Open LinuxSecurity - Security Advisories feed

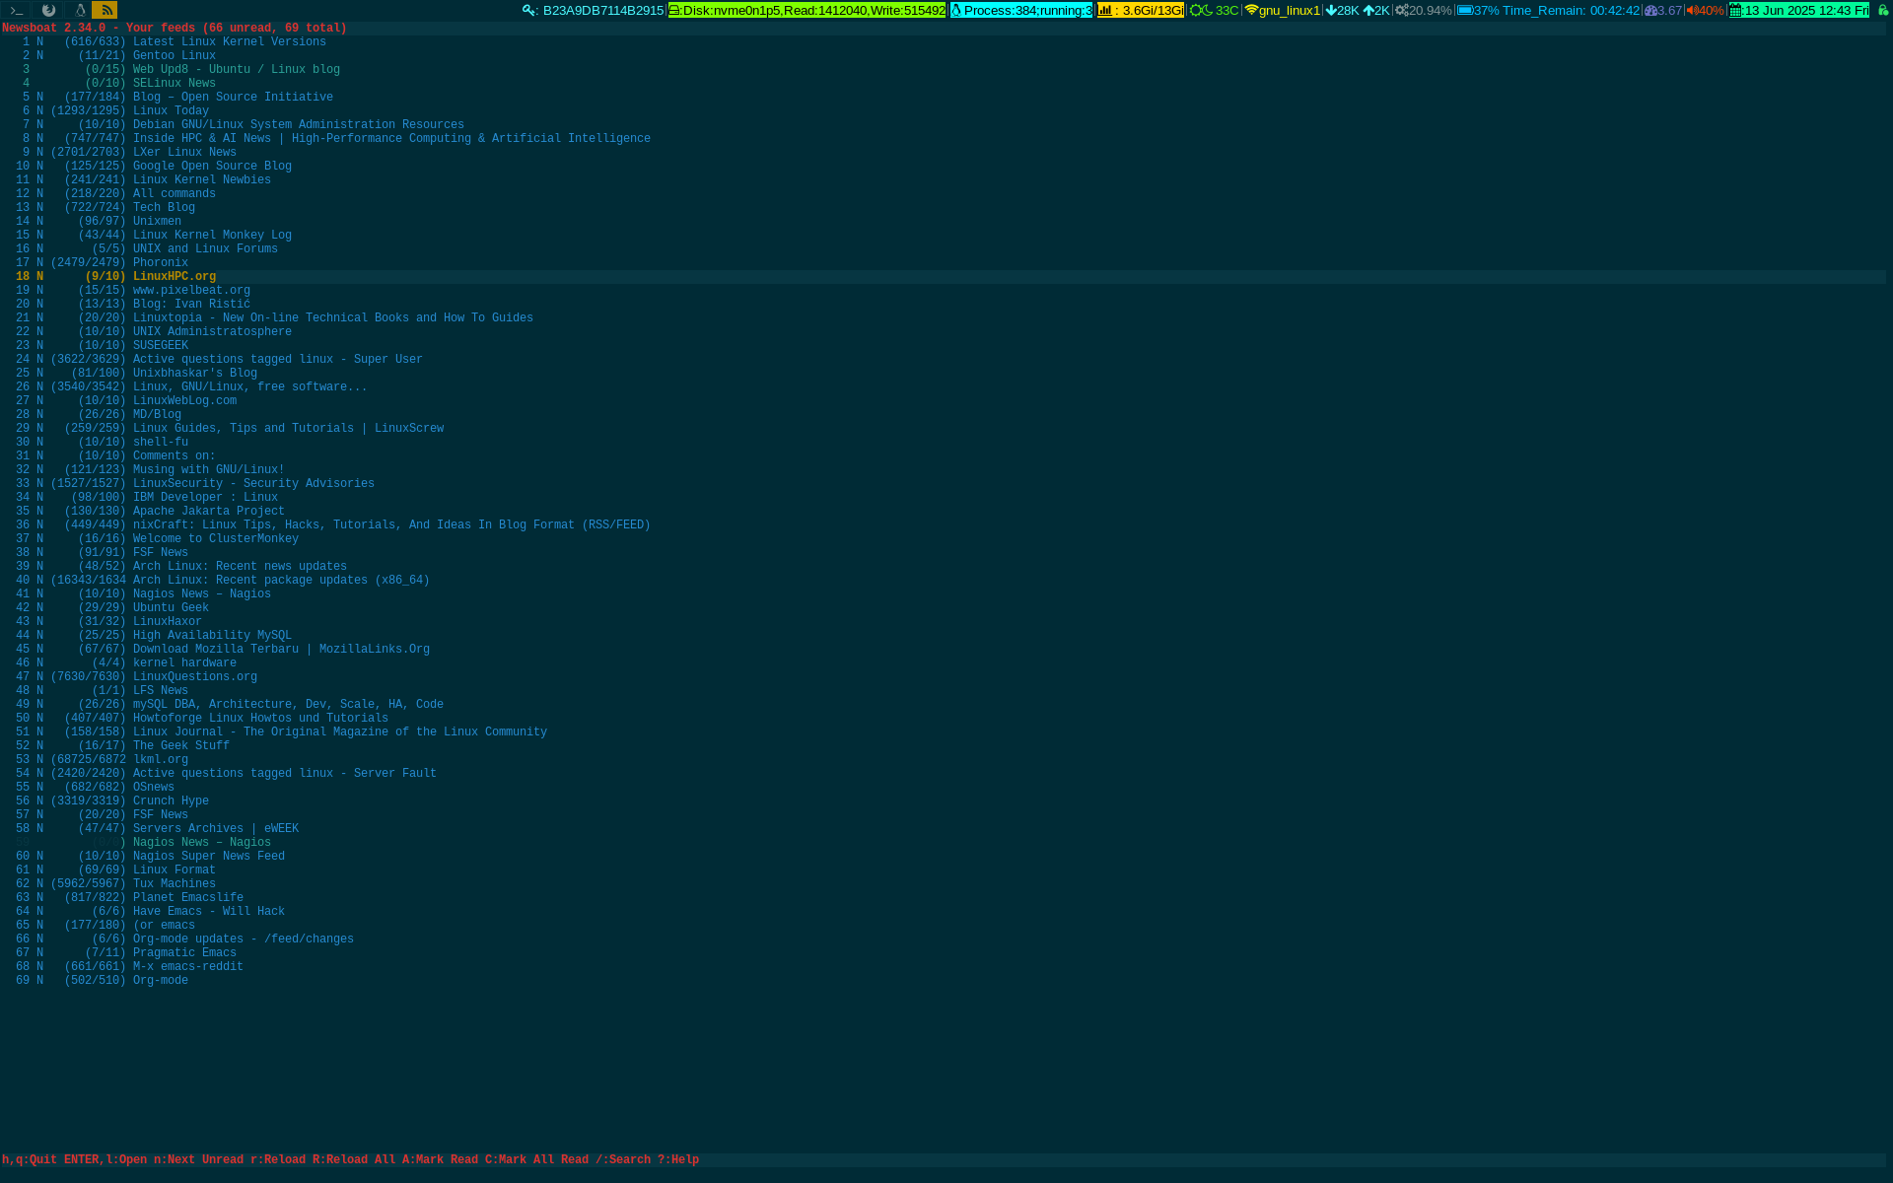253,483
